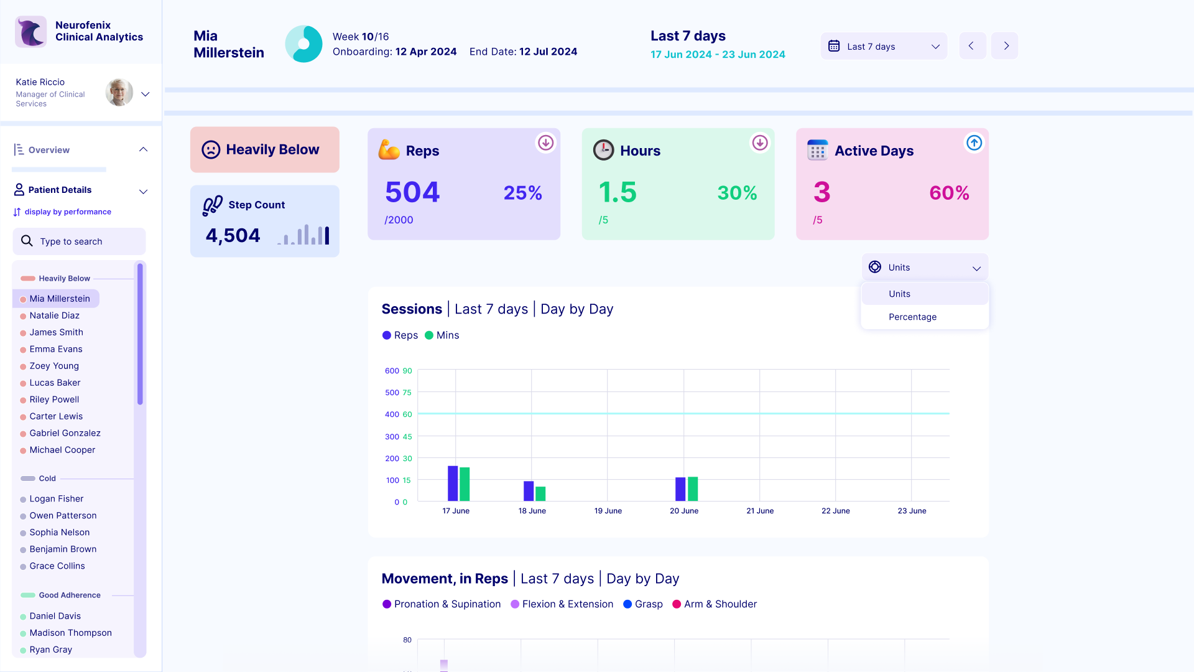
Task: Click Katie Riccio's profile avatar
Action: coord(119,93)
